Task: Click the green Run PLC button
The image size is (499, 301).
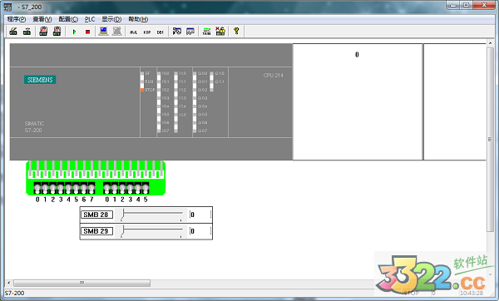Action: coord(75,32)
